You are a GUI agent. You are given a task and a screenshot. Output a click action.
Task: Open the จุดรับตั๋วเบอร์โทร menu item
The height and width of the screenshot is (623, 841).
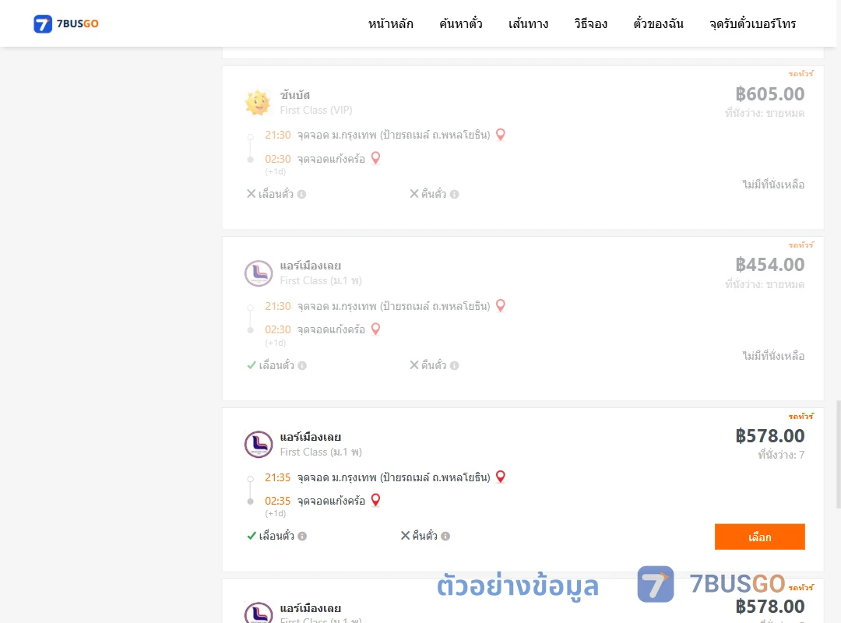(x=752, y=23)
